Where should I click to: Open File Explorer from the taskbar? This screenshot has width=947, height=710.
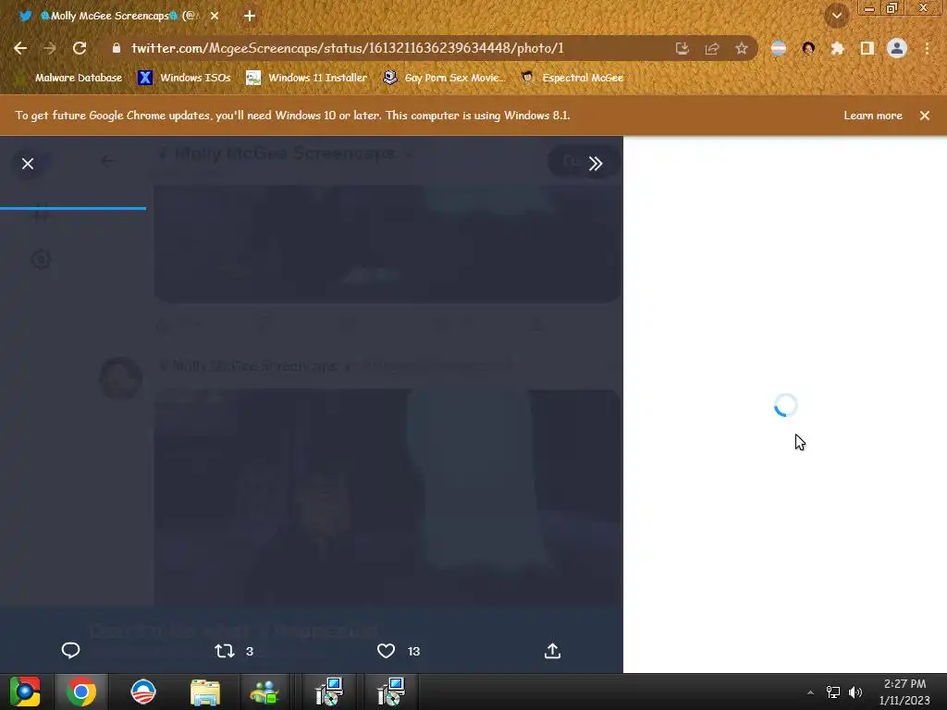pos(205,692)
